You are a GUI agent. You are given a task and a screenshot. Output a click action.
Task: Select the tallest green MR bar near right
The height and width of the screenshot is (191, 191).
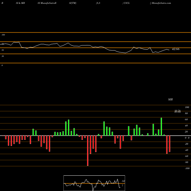[161, 127]
